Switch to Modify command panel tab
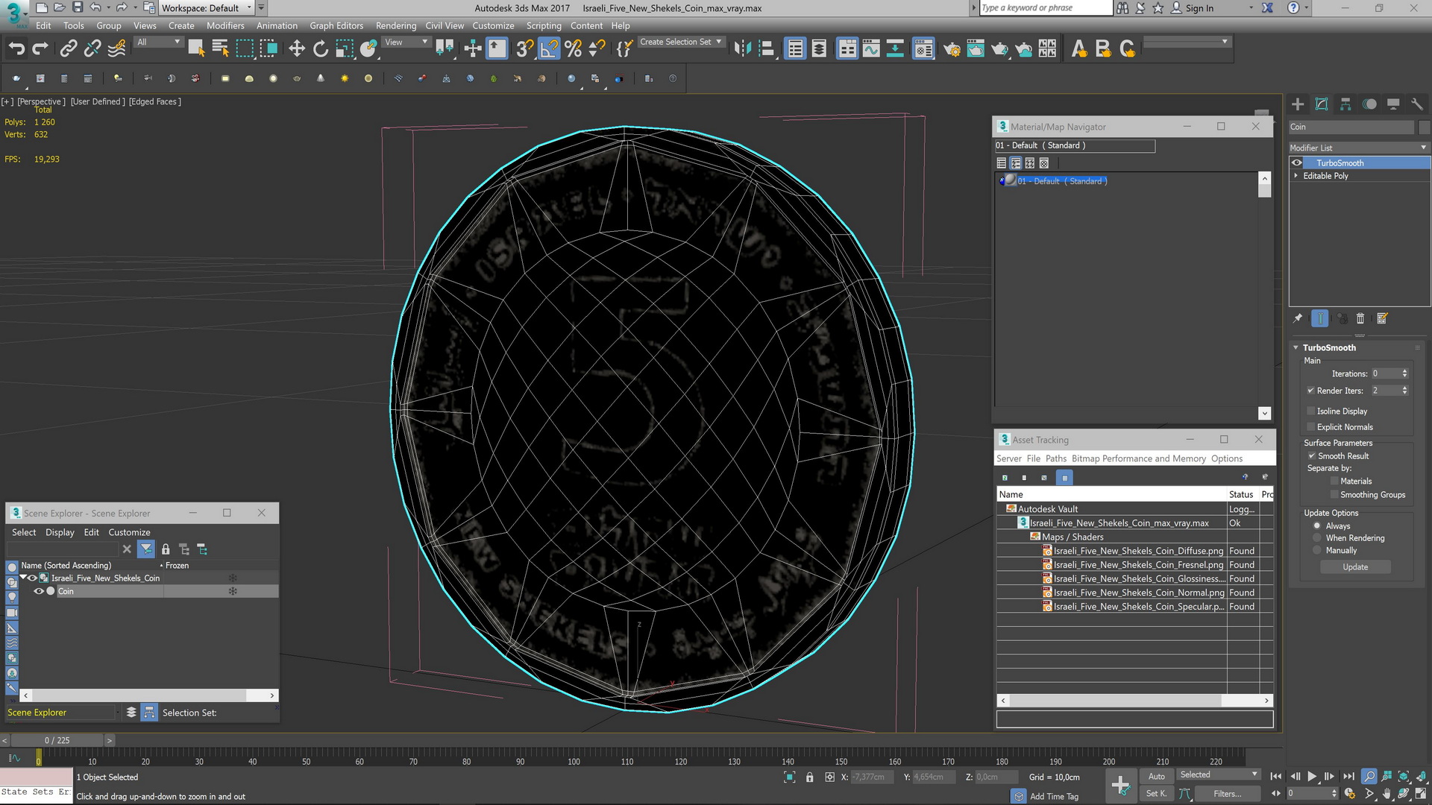Image resolution: width=1432 pixels, height=805 pixels. tap(1322, 104)
